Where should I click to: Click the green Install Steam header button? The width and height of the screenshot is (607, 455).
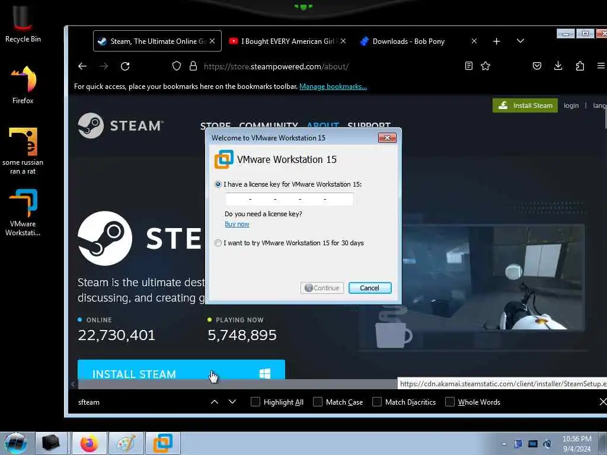525,105
